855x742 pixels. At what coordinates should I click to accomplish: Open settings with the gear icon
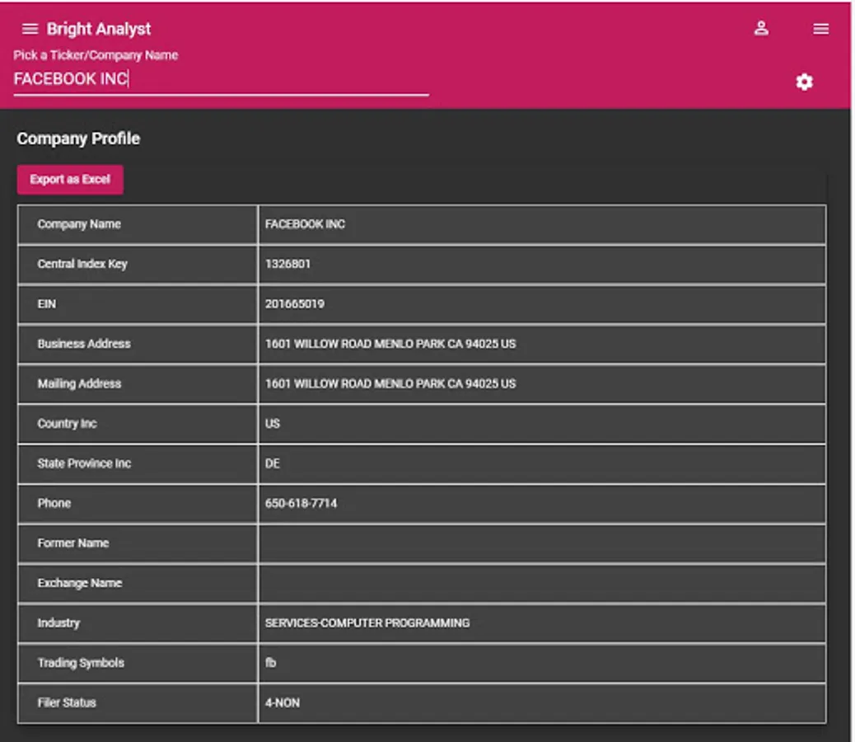(x=804, y=82)
